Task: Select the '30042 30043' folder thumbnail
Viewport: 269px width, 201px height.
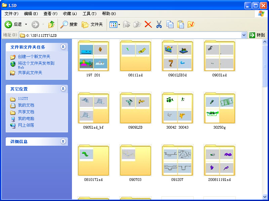Action: coord(178,108)
